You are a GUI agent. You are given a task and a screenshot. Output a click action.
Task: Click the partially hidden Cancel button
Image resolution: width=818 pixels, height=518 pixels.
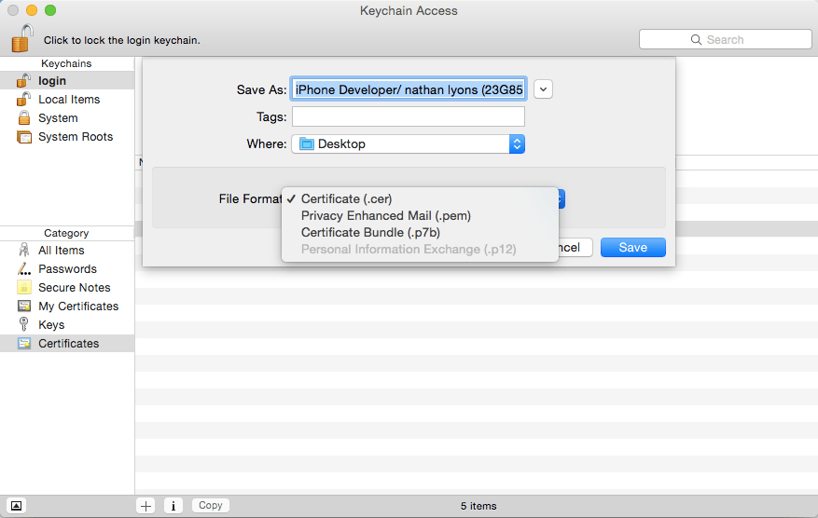pos(575,248)
